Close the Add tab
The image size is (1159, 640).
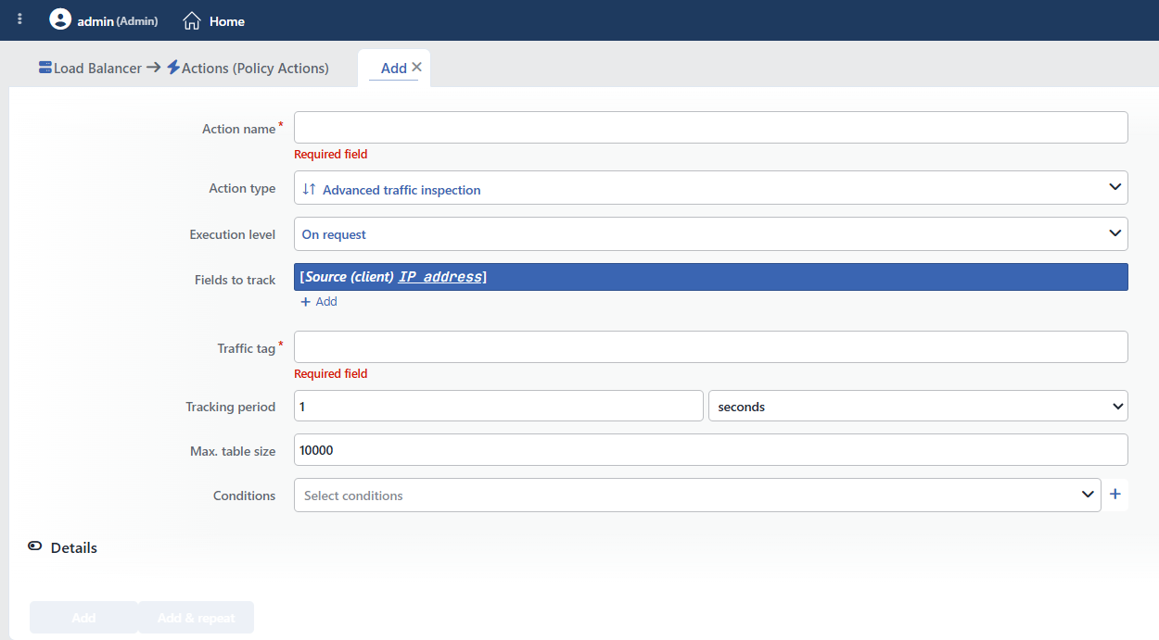[x=416, y=67]
